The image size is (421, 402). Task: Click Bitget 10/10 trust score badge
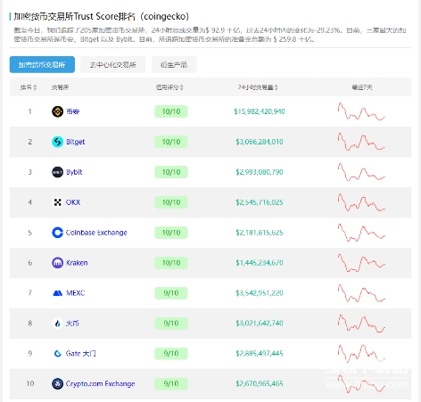point(171,142)
